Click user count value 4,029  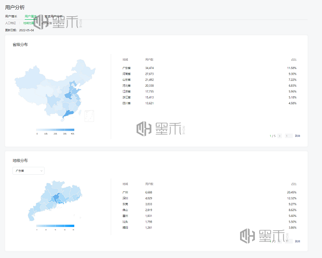[149, 198]
